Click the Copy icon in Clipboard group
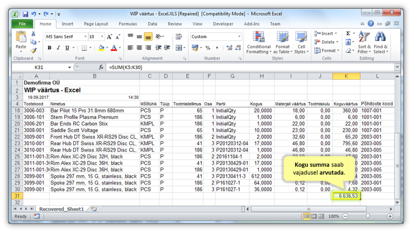Viewport: 412px width, 232px height. (33, 42)
